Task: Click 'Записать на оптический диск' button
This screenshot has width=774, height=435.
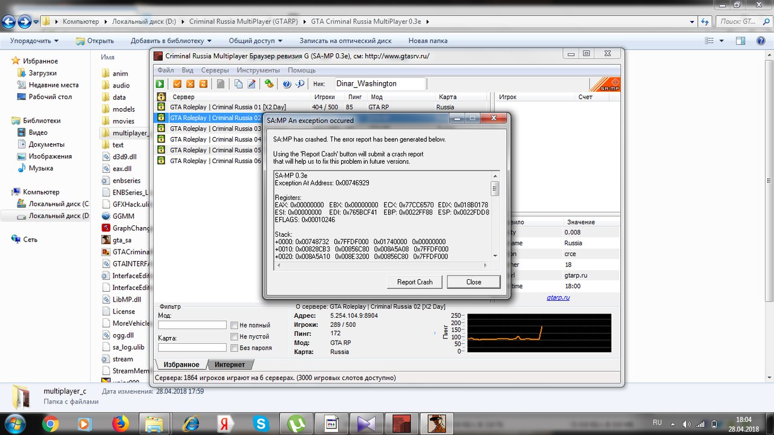Action: (345, 40)
